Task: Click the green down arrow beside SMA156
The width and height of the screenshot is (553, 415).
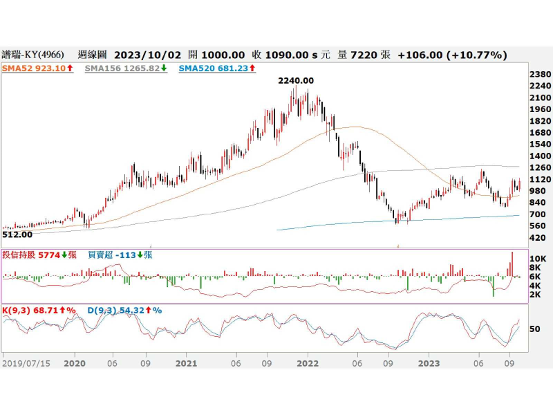Action: coord(163,68)
